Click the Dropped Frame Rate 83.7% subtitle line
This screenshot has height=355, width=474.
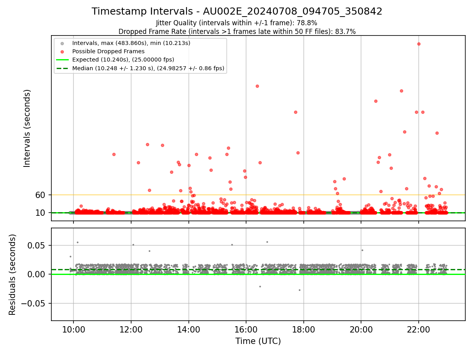(x=237, y=32)
